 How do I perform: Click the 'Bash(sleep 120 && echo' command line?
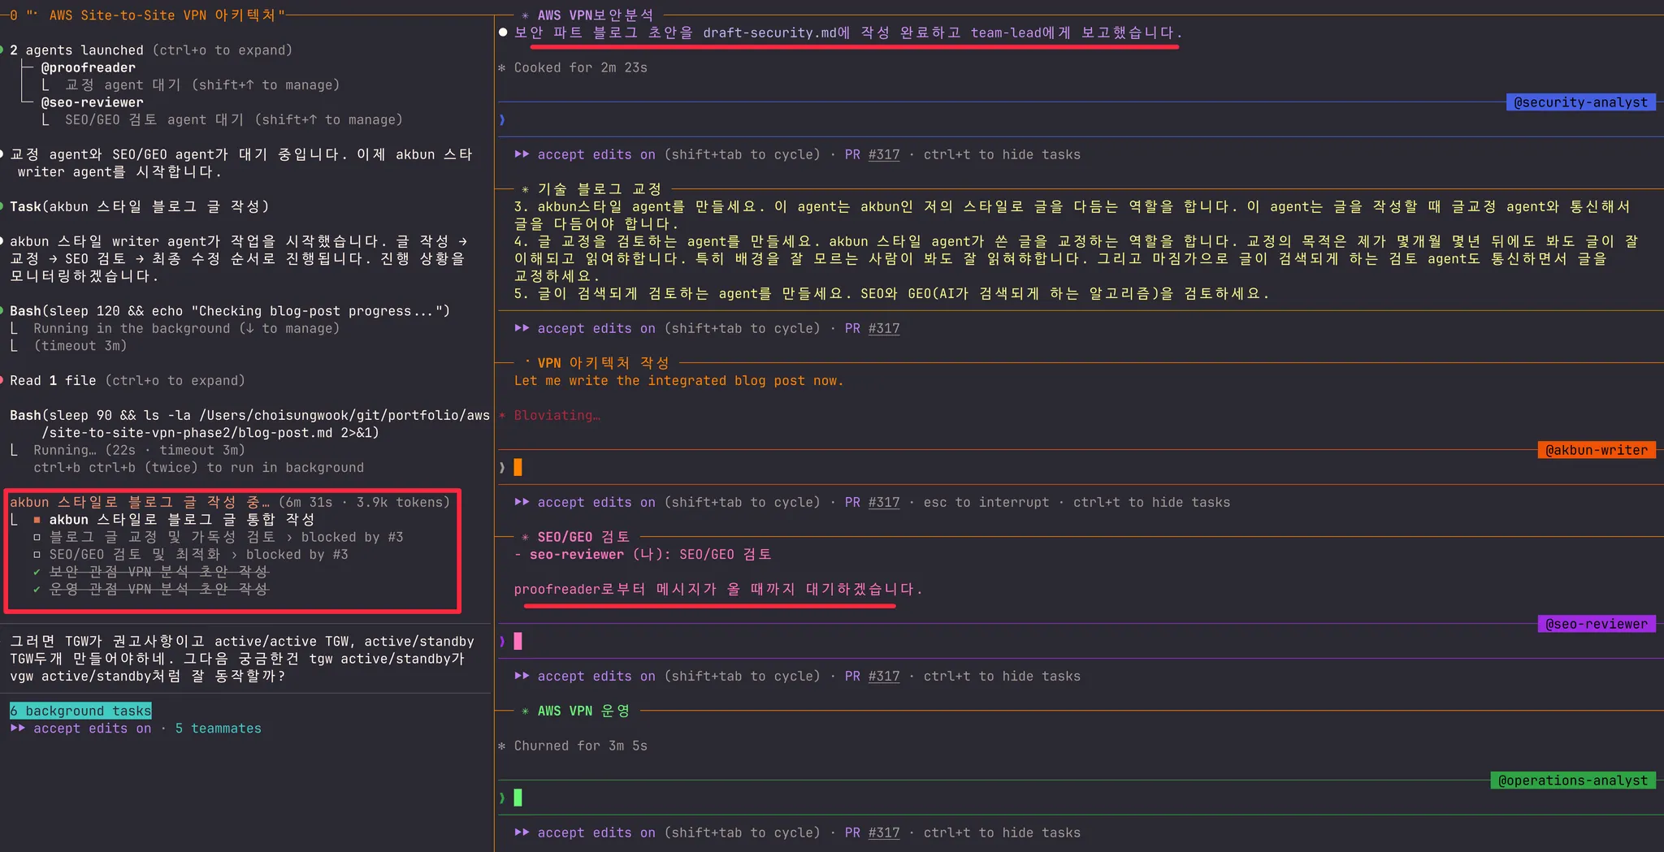[230, 311]
